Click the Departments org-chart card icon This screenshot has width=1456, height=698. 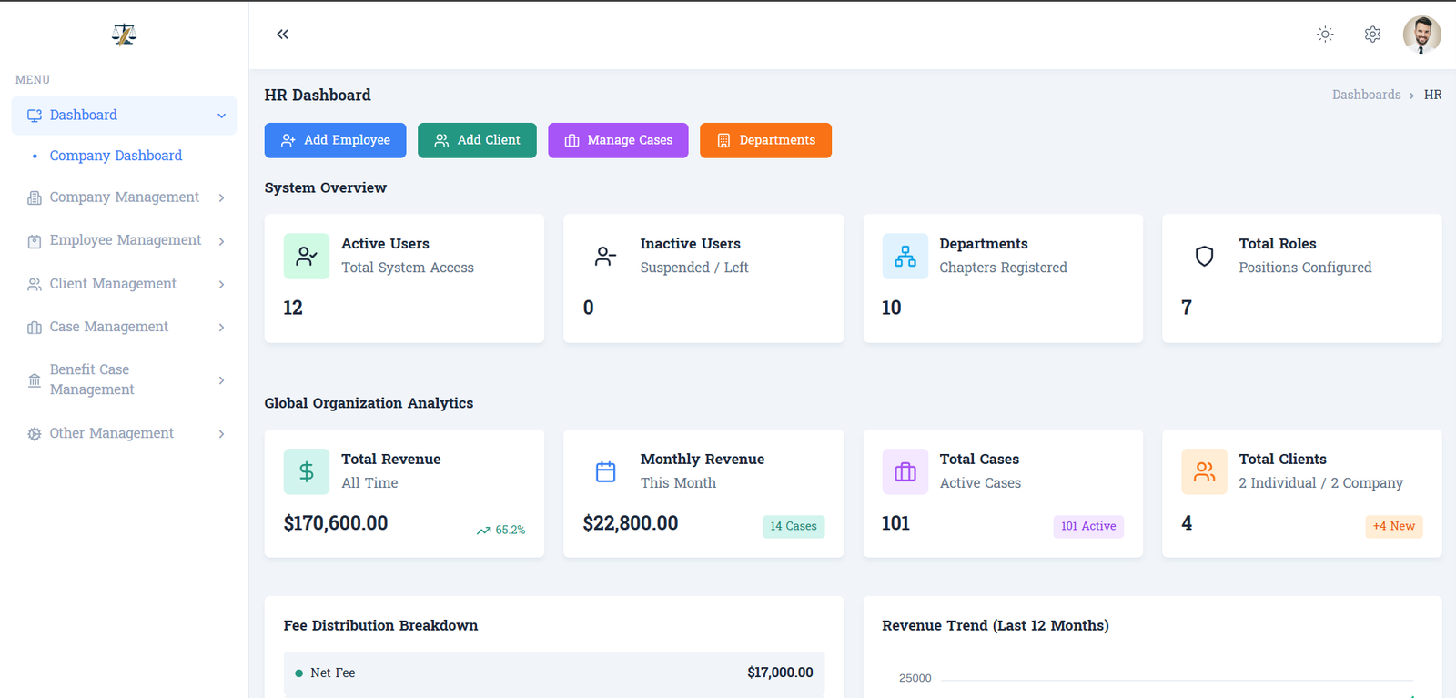905,257
